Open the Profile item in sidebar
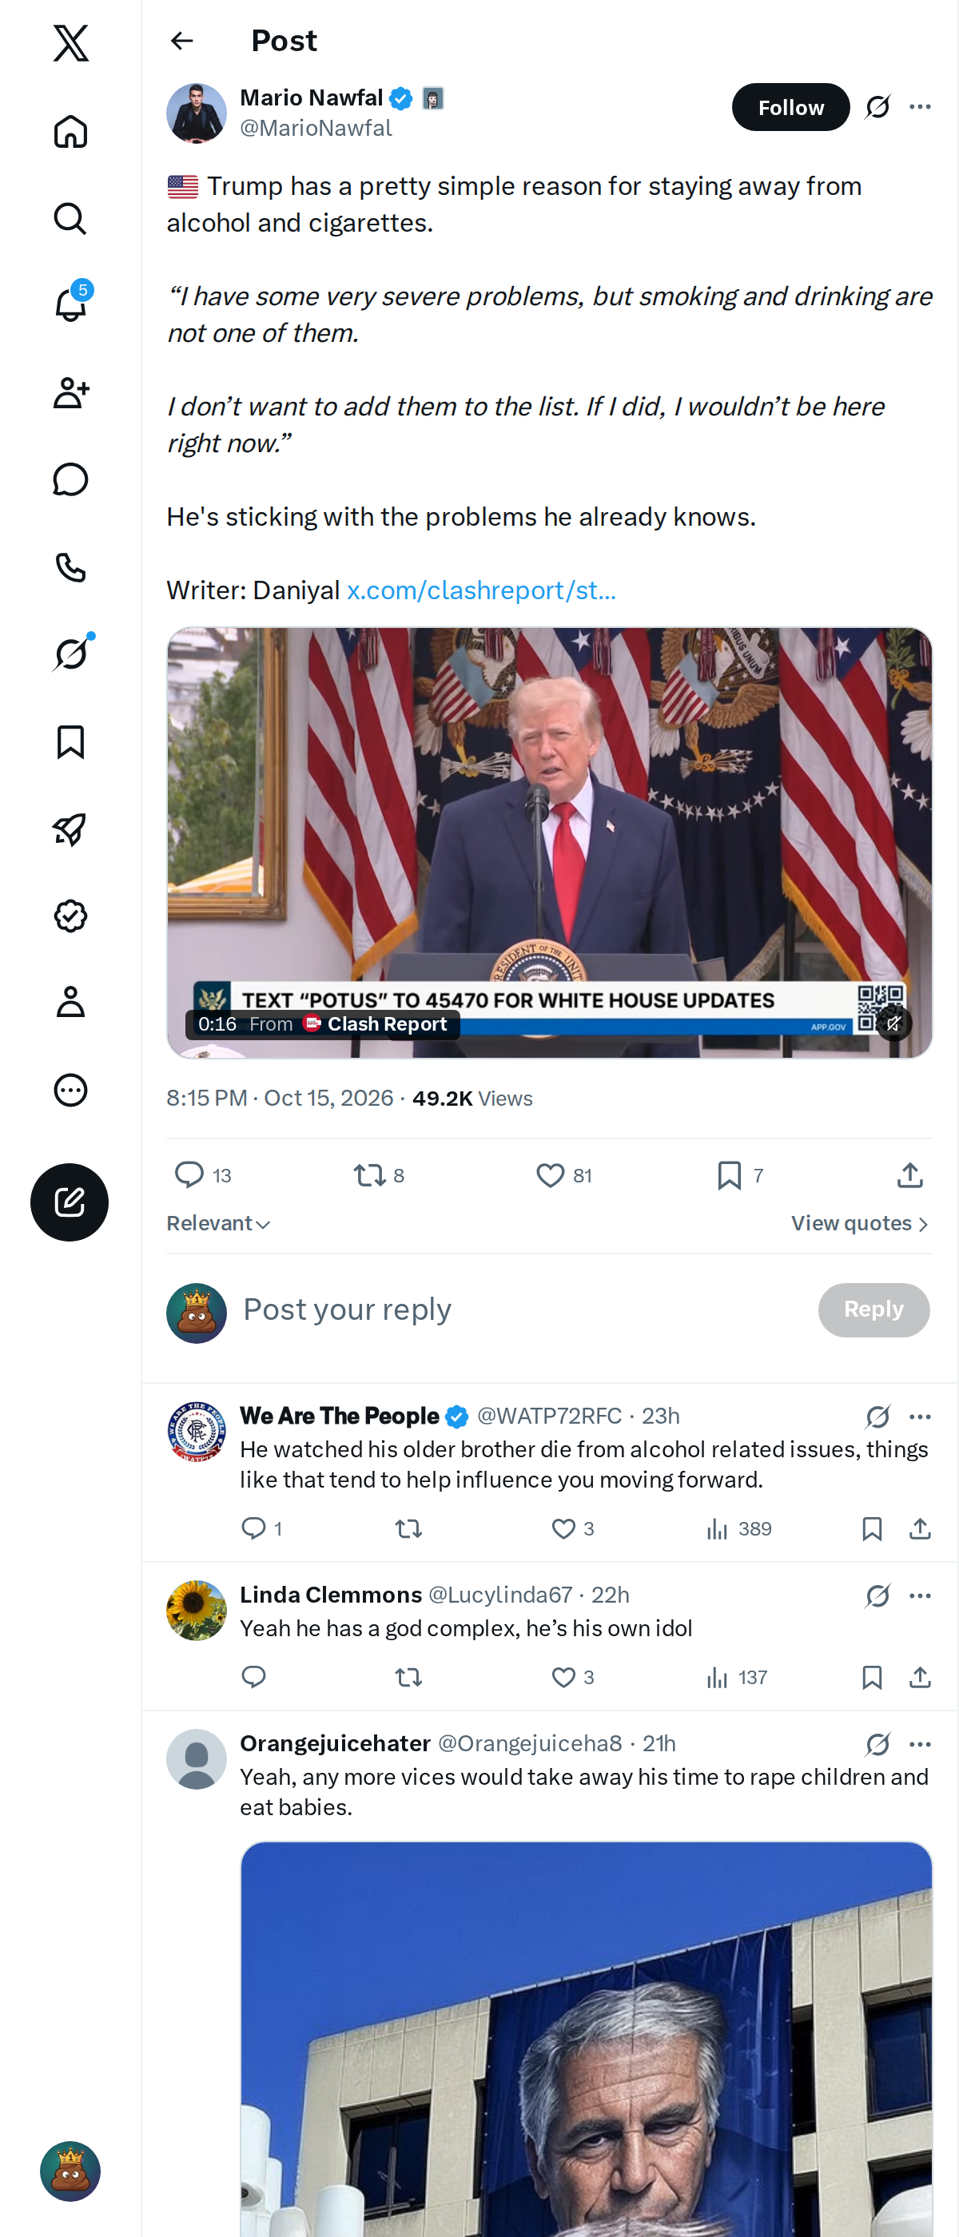The image size is (959, 2237). [70, 1001]
